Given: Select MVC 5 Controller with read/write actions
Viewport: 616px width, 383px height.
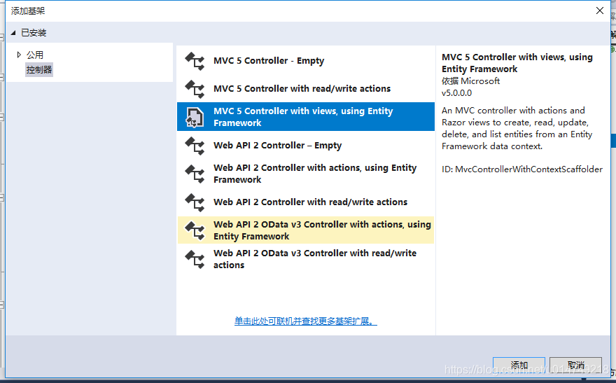Looking at the screenshot, I should pos(306,89).
